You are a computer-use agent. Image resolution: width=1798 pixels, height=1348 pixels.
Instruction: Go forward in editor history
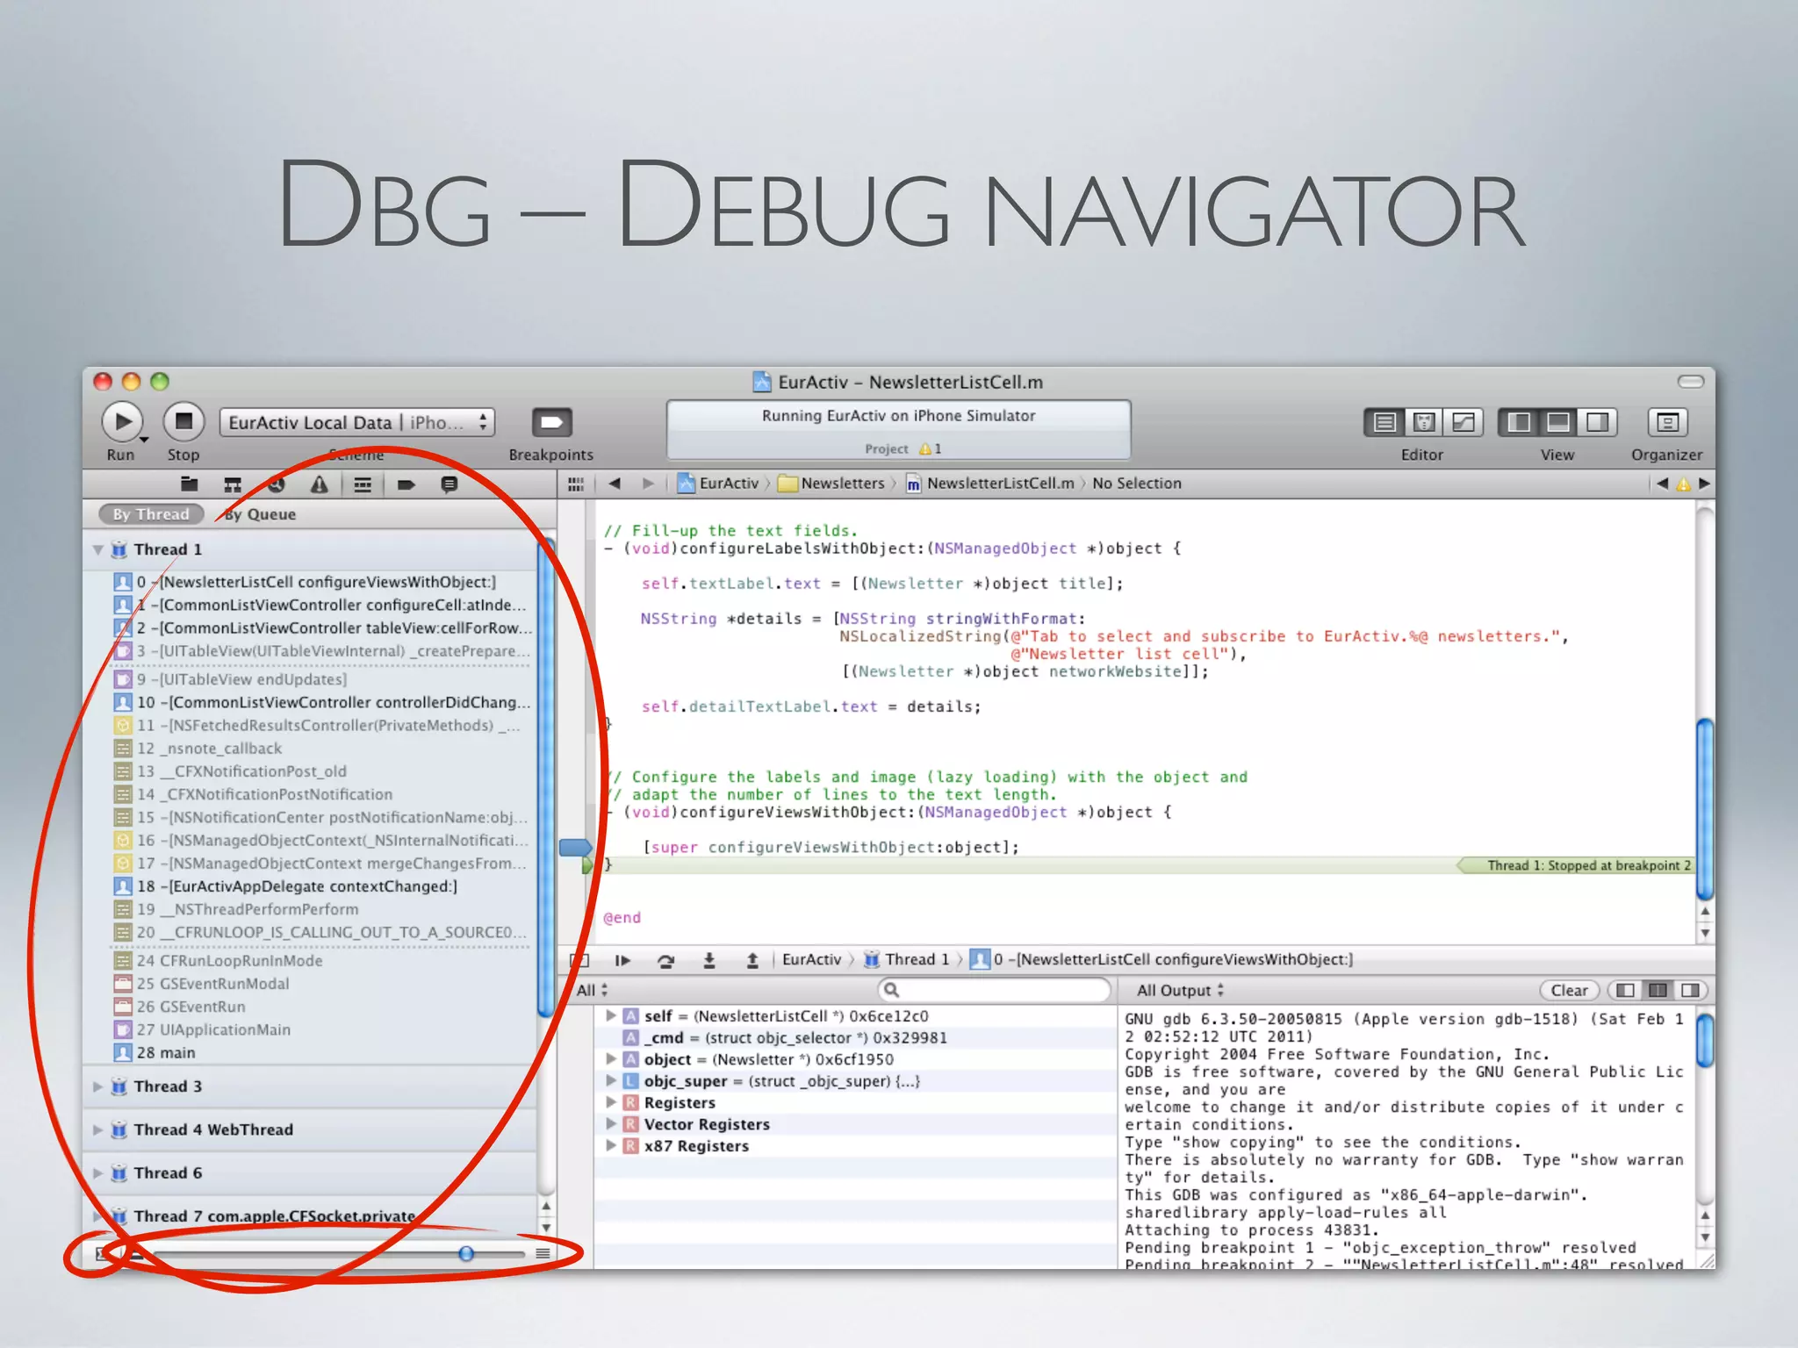pyautogui.click(x=648, y=484)
